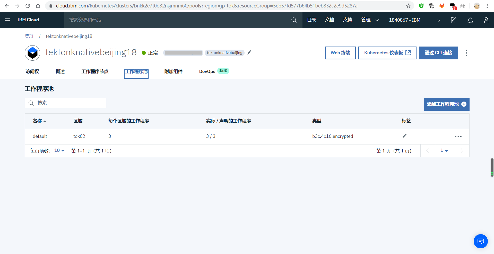Open extension icon with red 3 badge

pyautogui.click(x=453, y=6)
